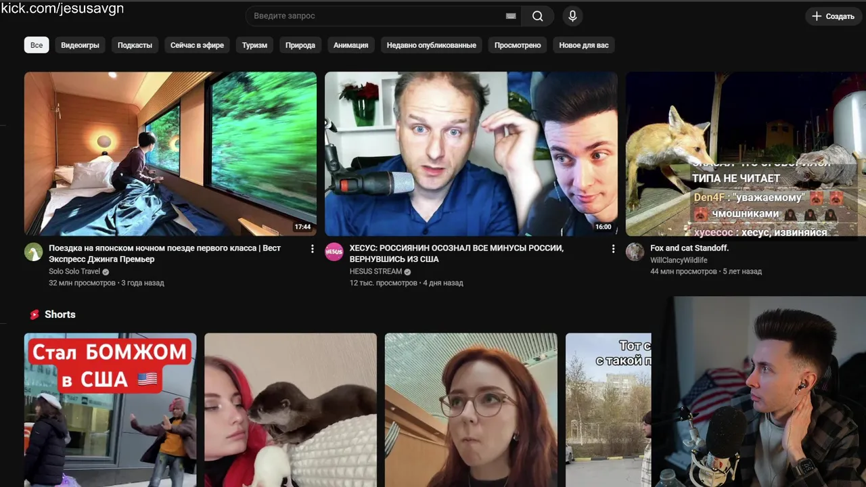Open the ХЕСУС video thumbnail with two men
The height and width of the screenshot is (487, 866).
point(471,154)
